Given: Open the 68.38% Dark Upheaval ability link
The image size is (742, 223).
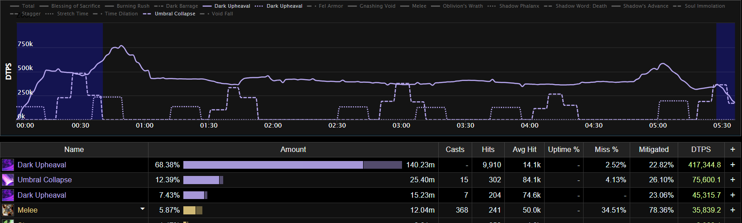Looking at the screenshot, I should pyautogui.click(x=42, y=165).
